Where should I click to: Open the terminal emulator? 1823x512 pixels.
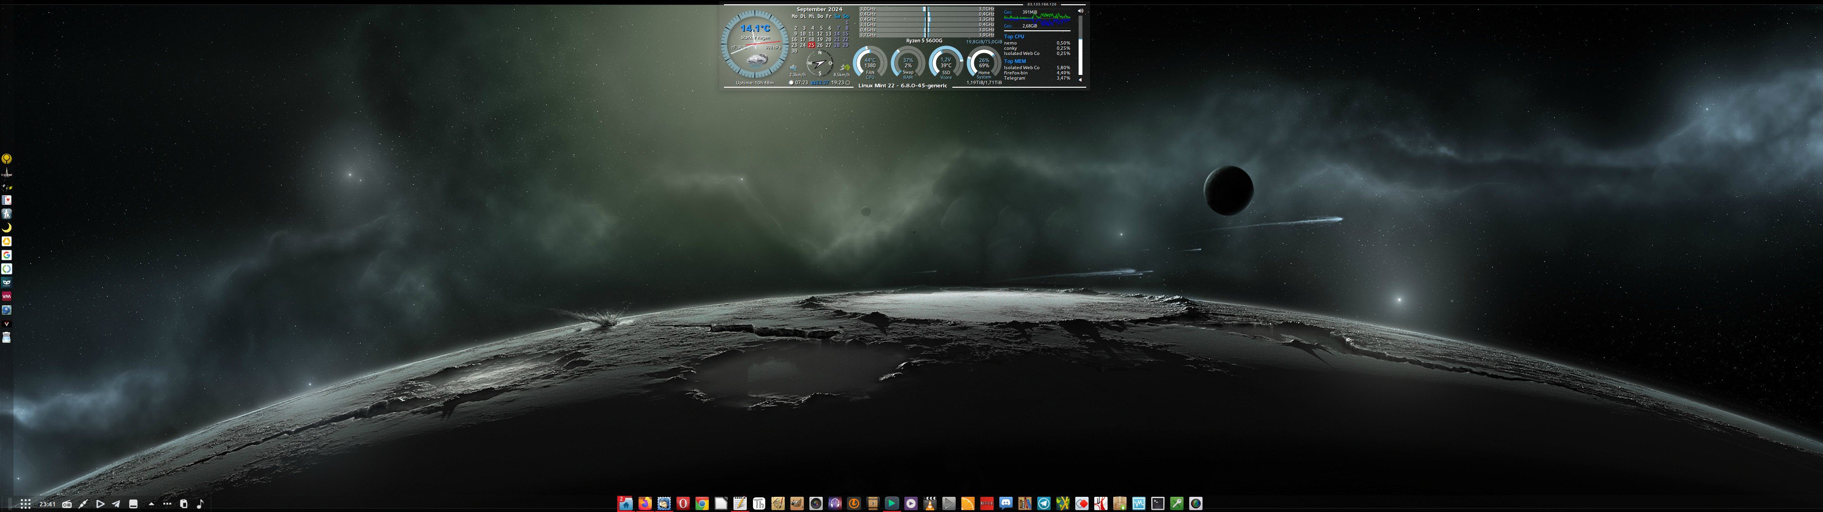coord(1158,503)
